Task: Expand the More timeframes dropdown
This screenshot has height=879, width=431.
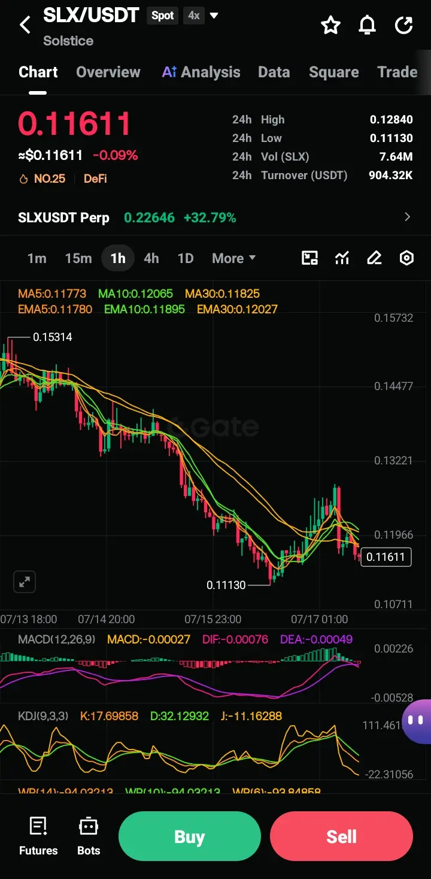Action: pyautogui.click(x=234, y=258)
